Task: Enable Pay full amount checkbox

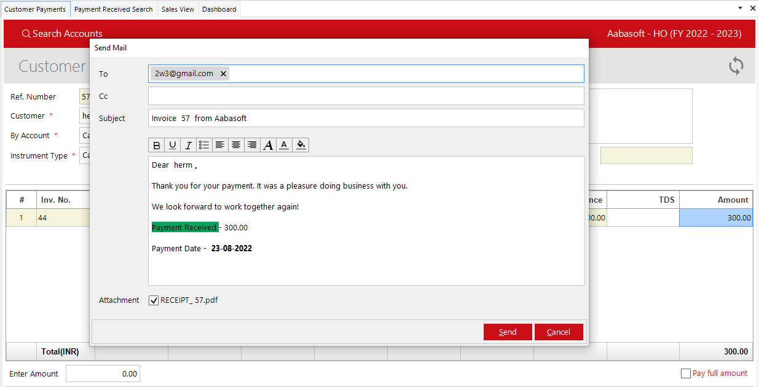Action: pyautogui.click(x=686, y=373)
